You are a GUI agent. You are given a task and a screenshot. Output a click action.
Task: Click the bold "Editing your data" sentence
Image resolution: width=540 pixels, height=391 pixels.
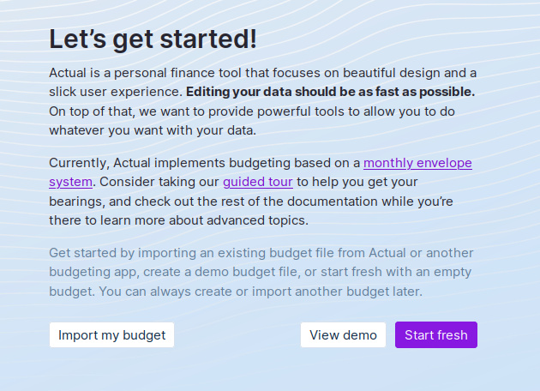coord(330,92)
